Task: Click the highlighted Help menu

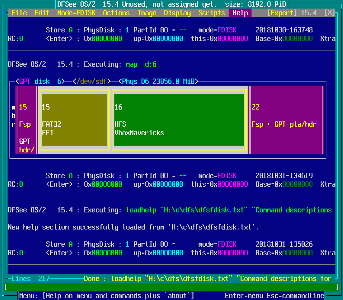Action: point(240,13)
